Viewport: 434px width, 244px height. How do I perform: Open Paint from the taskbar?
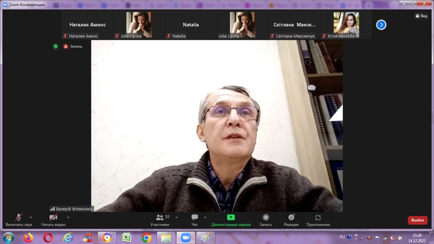pos(206,238)
